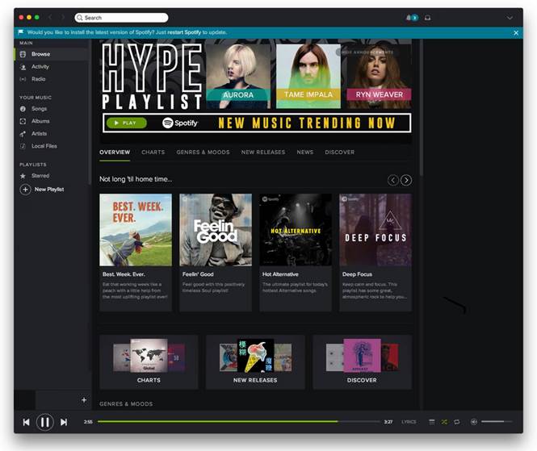Open the Activity section
Screen dimensions: 537x451
(40, 67)
